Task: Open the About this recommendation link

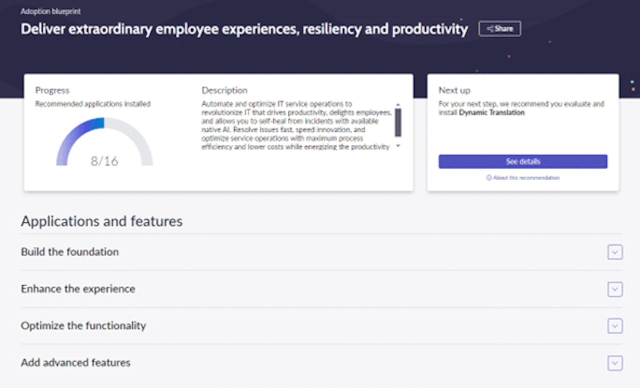Action: point(523,178)
